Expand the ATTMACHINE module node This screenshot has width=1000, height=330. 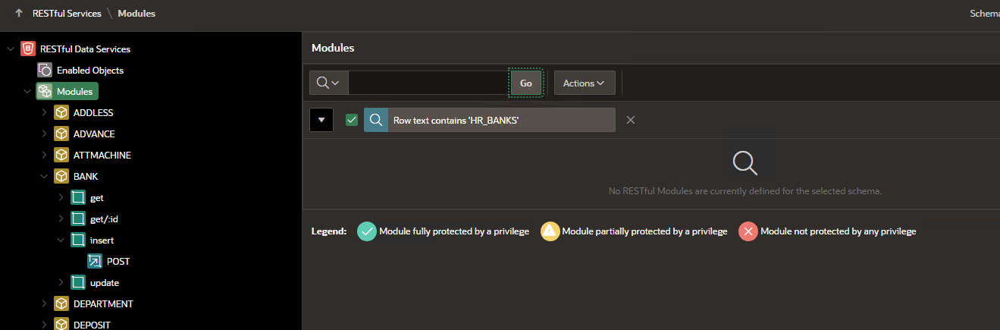point(45,155)
